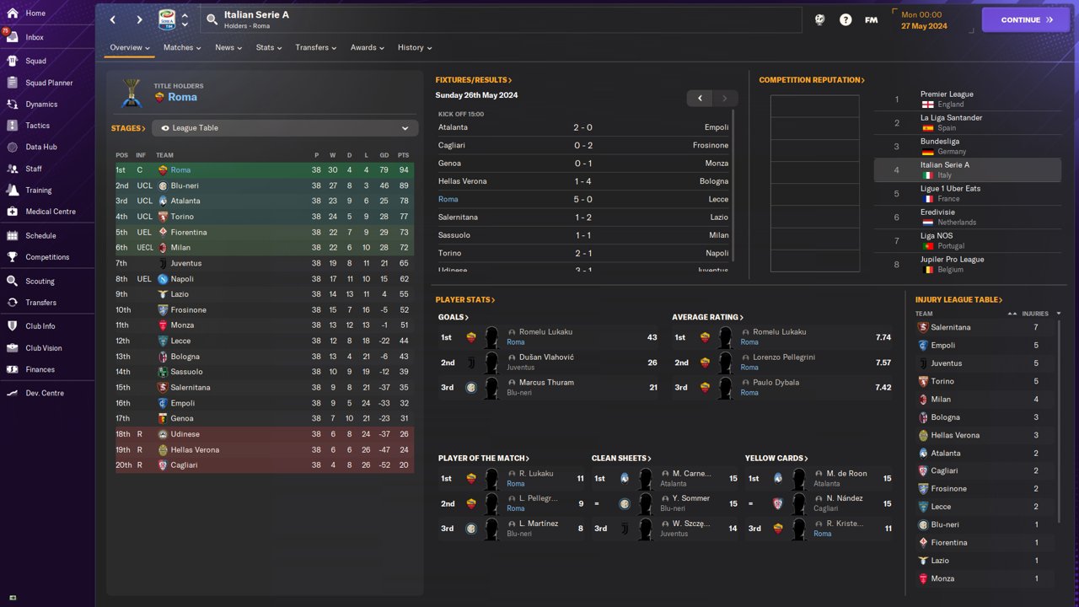Open the Transfers sidebar icon

tap(12, 302)
